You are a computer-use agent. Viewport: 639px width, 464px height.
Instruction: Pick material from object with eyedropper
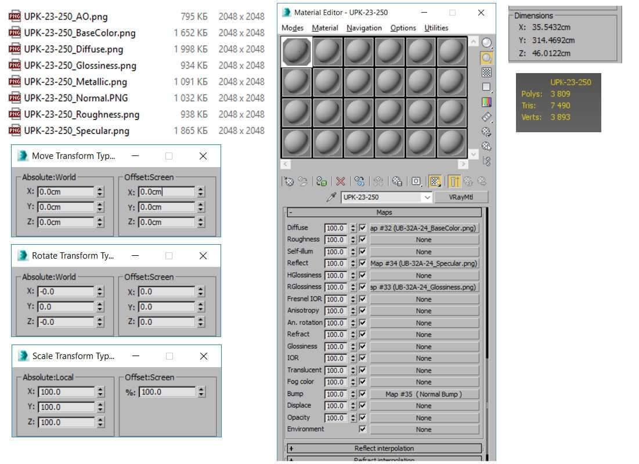point(331,197)
